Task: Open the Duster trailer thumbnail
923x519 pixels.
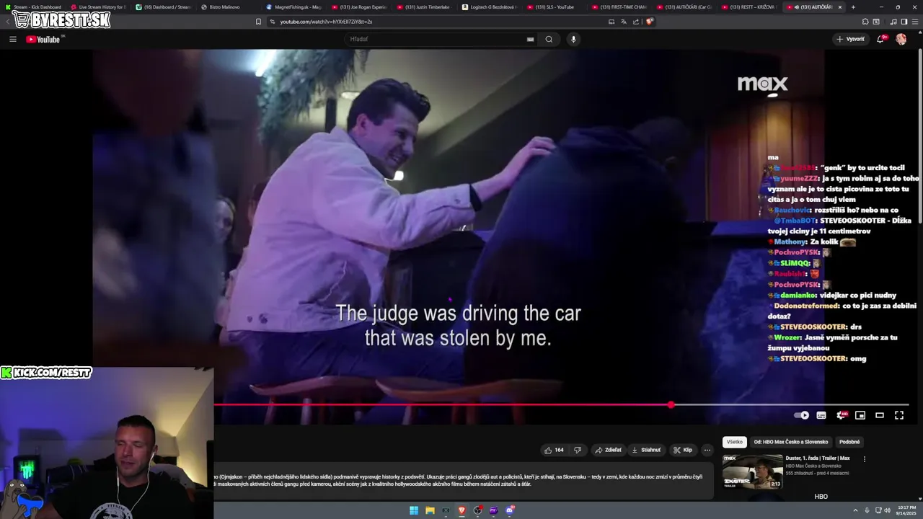Action: [x=753, y=471]
